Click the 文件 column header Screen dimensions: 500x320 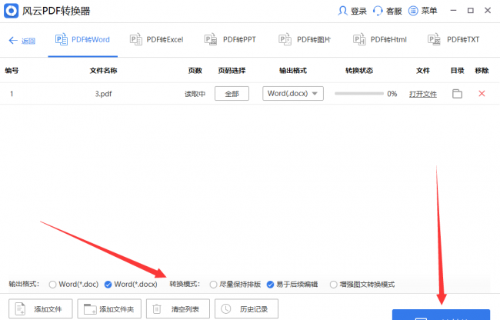click(x=423, y=71)
